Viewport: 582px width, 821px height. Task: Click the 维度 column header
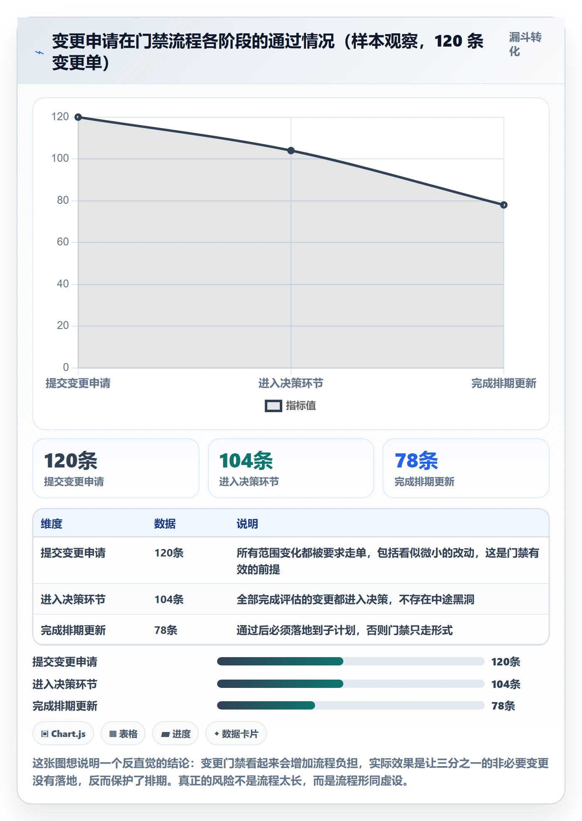click(x=52, y=524)
